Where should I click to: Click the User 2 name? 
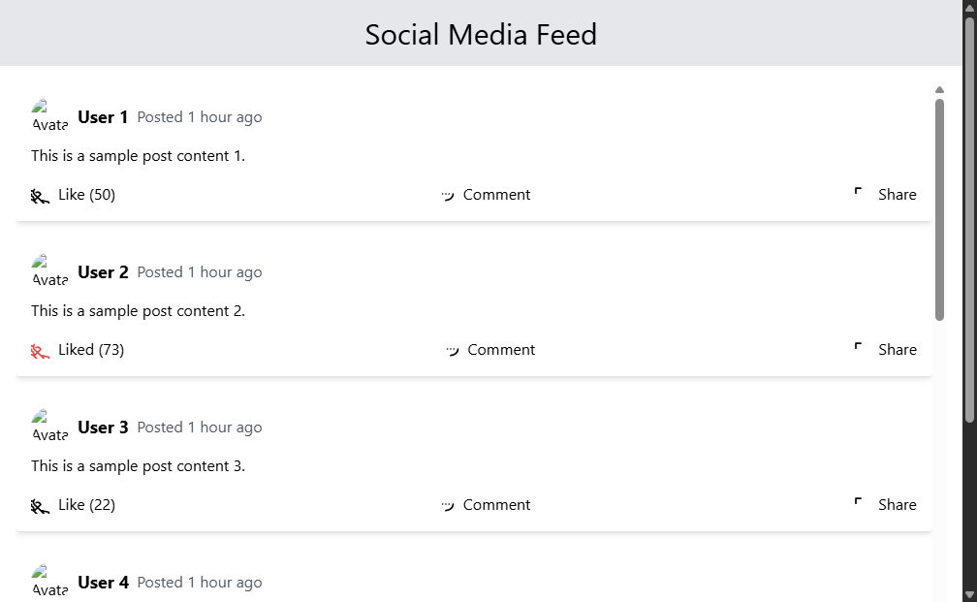click(103, 272)
